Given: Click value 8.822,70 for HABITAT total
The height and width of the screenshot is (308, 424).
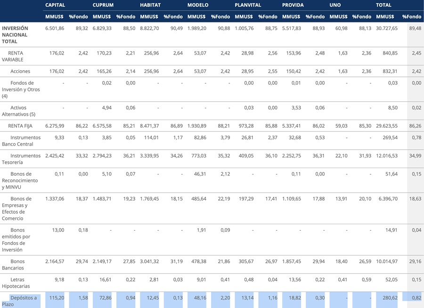Looking at the screenshot, I should coord(149,28).
